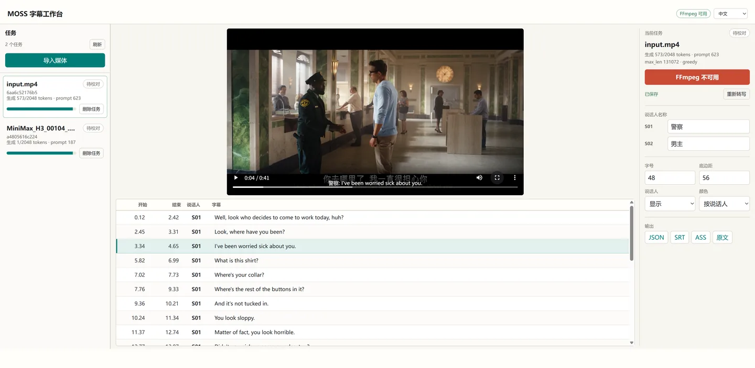Click the 导入媒体 button
This screenshot has width=755, height=368.
point(55,60)
